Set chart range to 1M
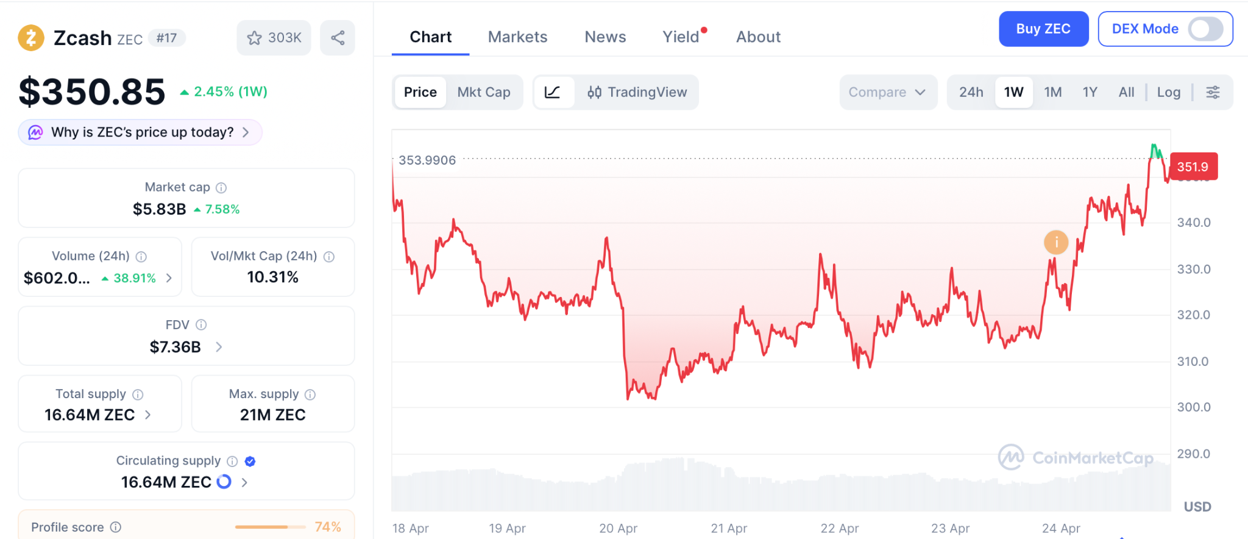1248x539 pixels. pos(1052,92)
